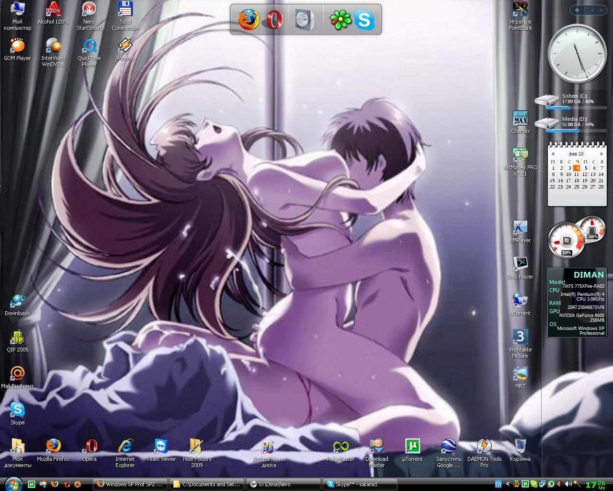Select Корзина recycle bin icon
This screenshot has width=613, height=491.
pyautogui.click(x=520, y=450)
